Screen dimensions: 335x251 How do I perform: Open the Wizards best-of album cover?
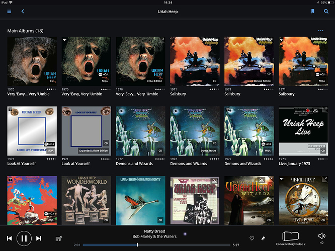249,200
